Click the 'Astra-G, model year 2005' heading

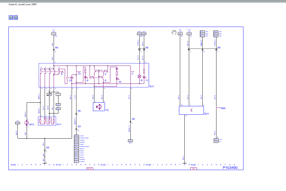tap(22, 4)
